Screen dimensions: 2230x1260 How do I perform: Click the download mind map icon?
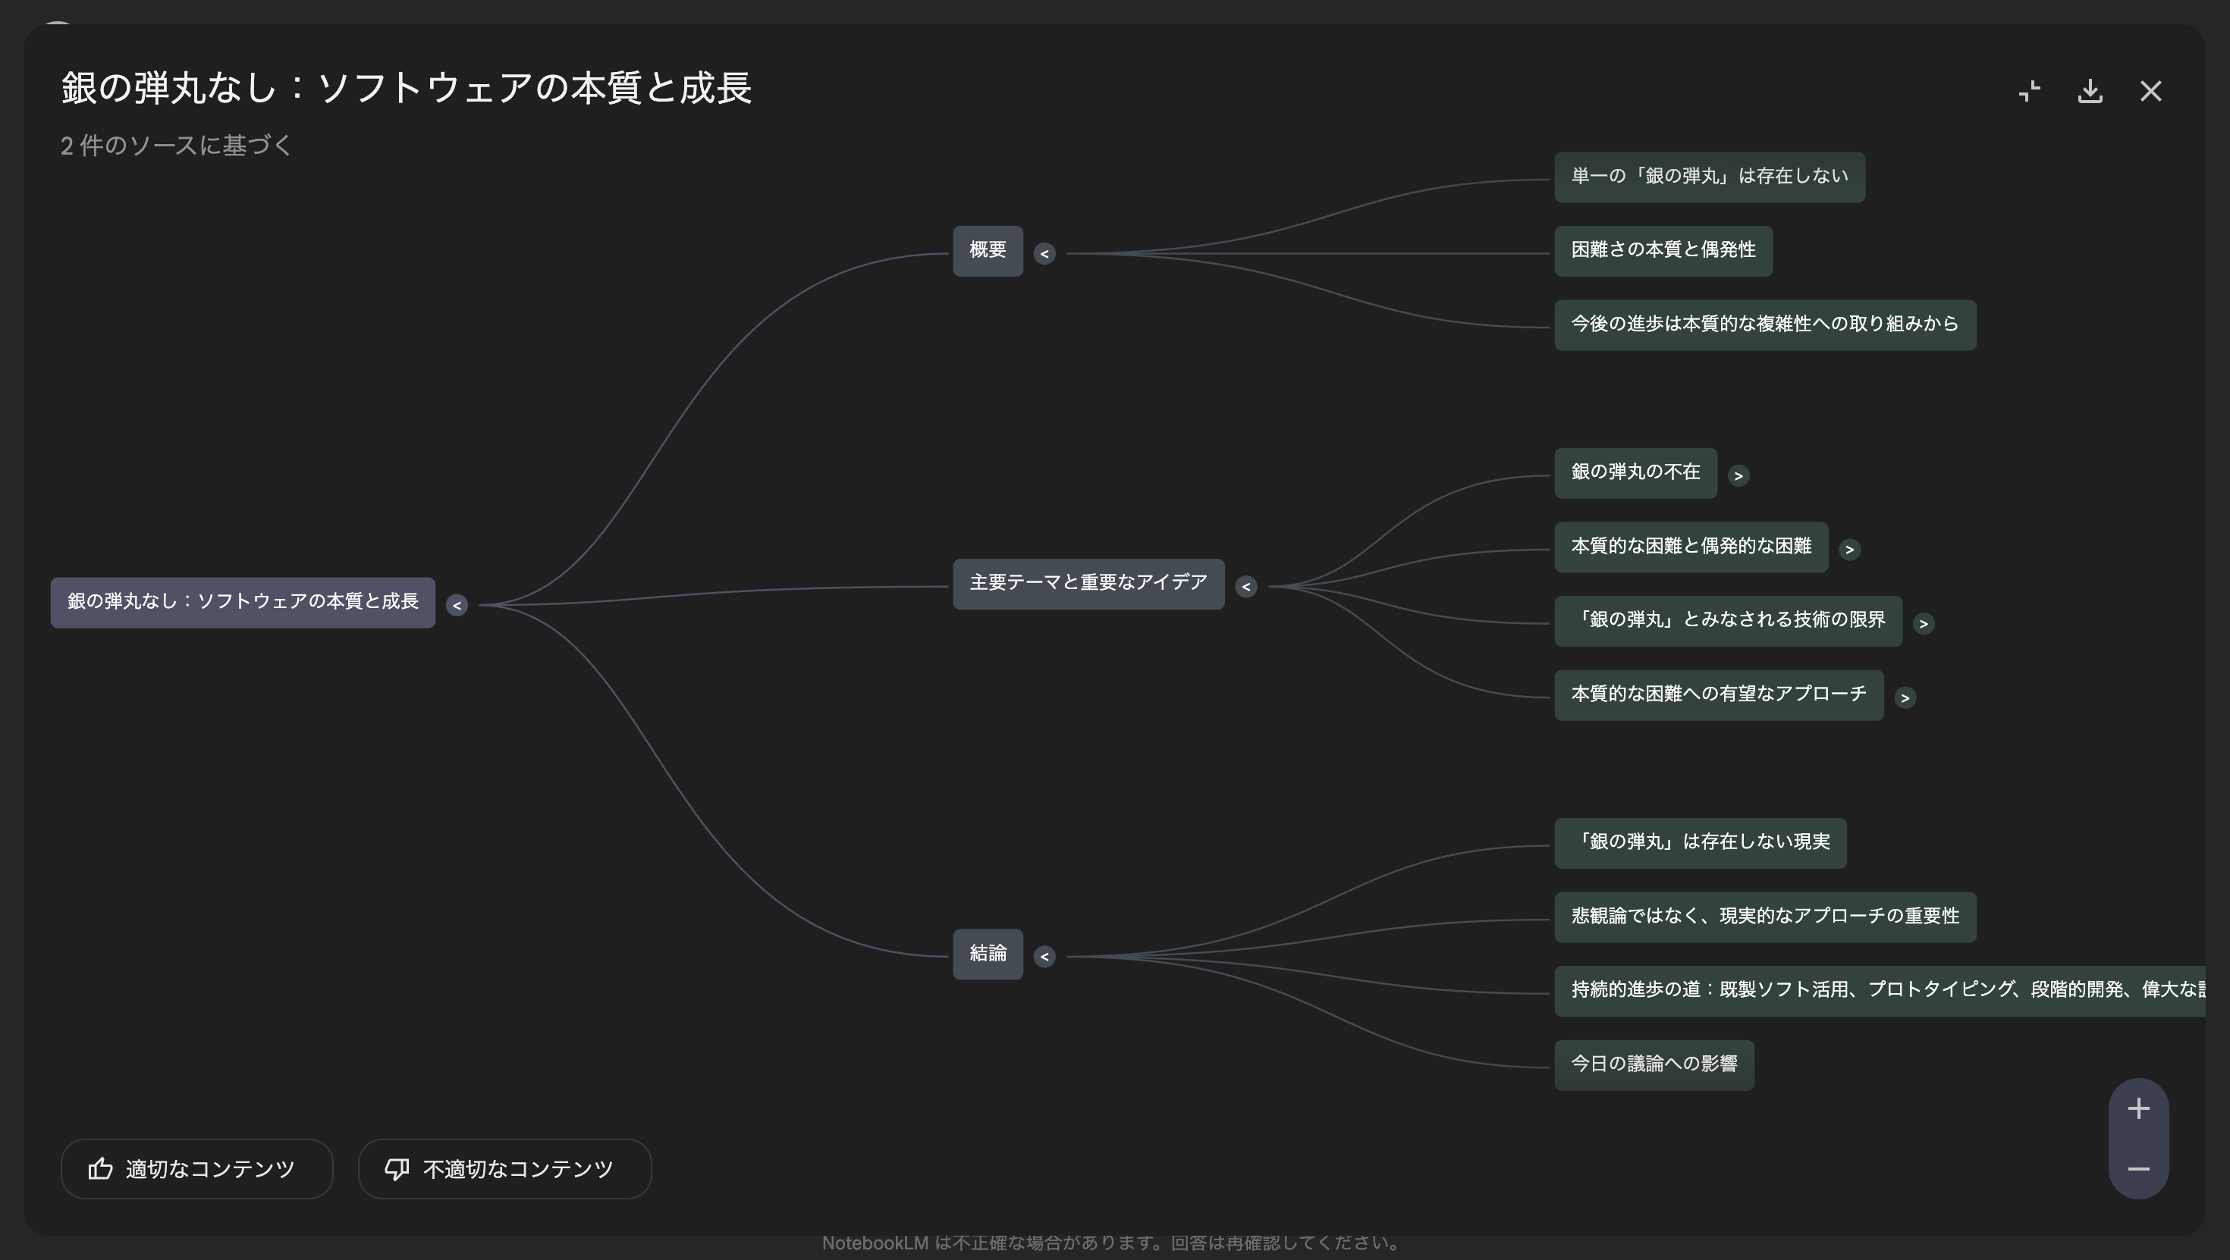pyautogui.click(x=2090, y=91)
